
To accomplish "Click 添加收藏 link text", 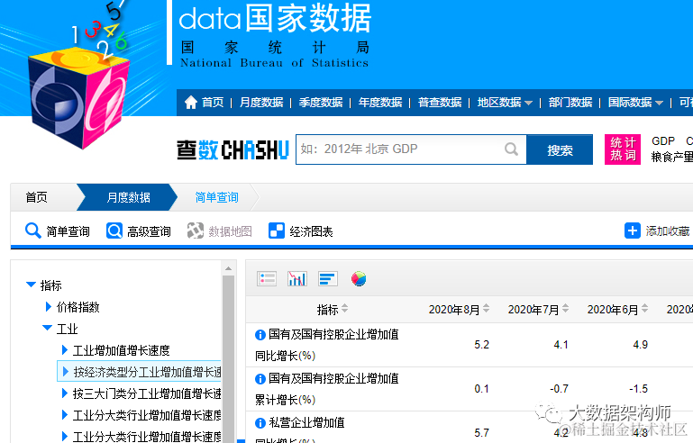I will pos(668,231).
